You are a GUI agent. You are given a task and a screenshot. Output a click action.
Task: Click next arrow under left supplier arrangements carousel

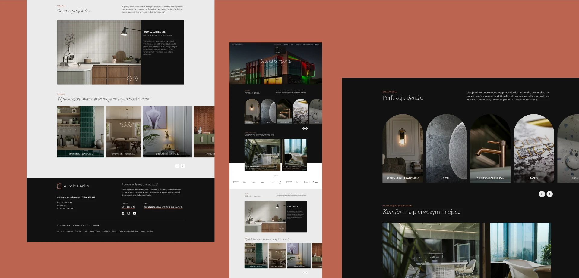(183, 166)
